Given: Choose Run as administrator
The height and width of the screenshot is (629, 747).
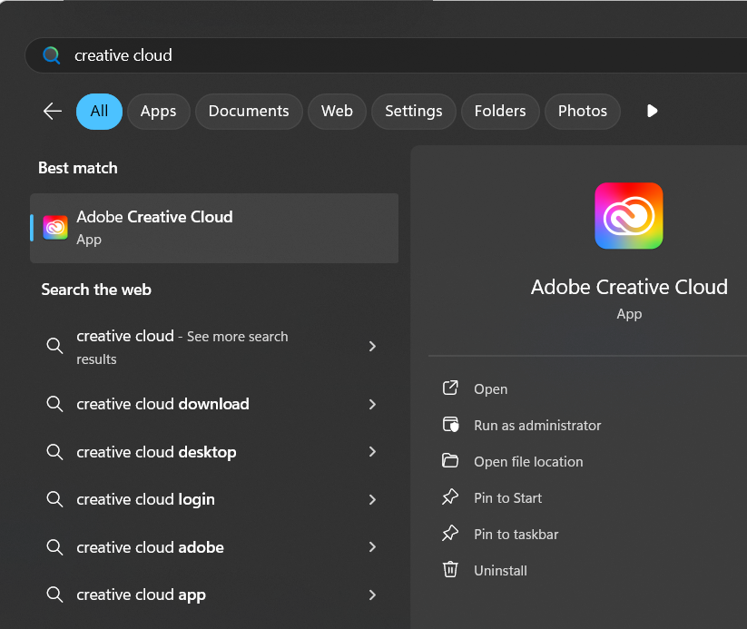Looking at the screenshot, I should [537, 425].
